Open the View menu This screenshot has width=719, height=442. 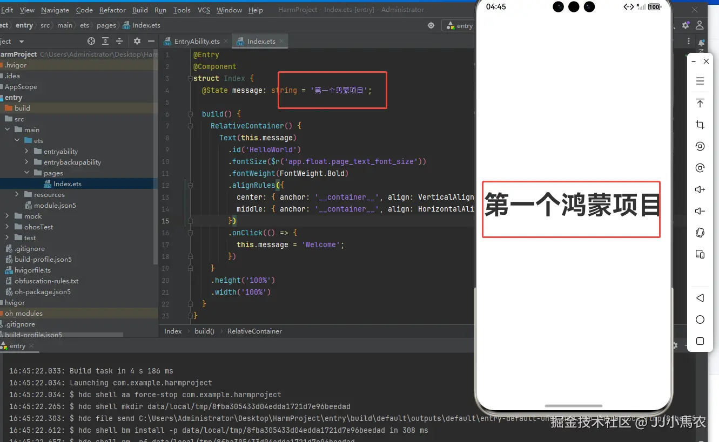tap(27, 10)
